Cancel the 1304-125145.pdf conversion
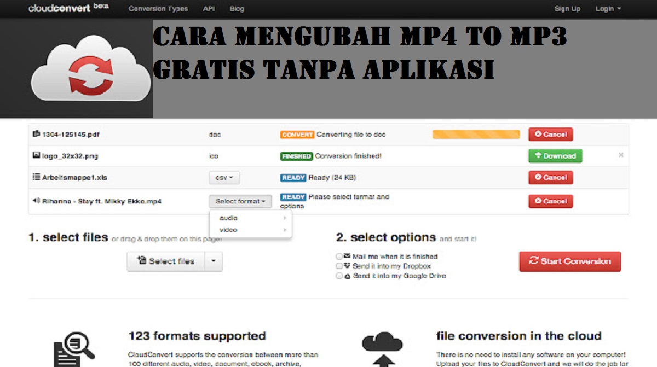The height and width of the screenshot is (367, 657). (550, 134)
